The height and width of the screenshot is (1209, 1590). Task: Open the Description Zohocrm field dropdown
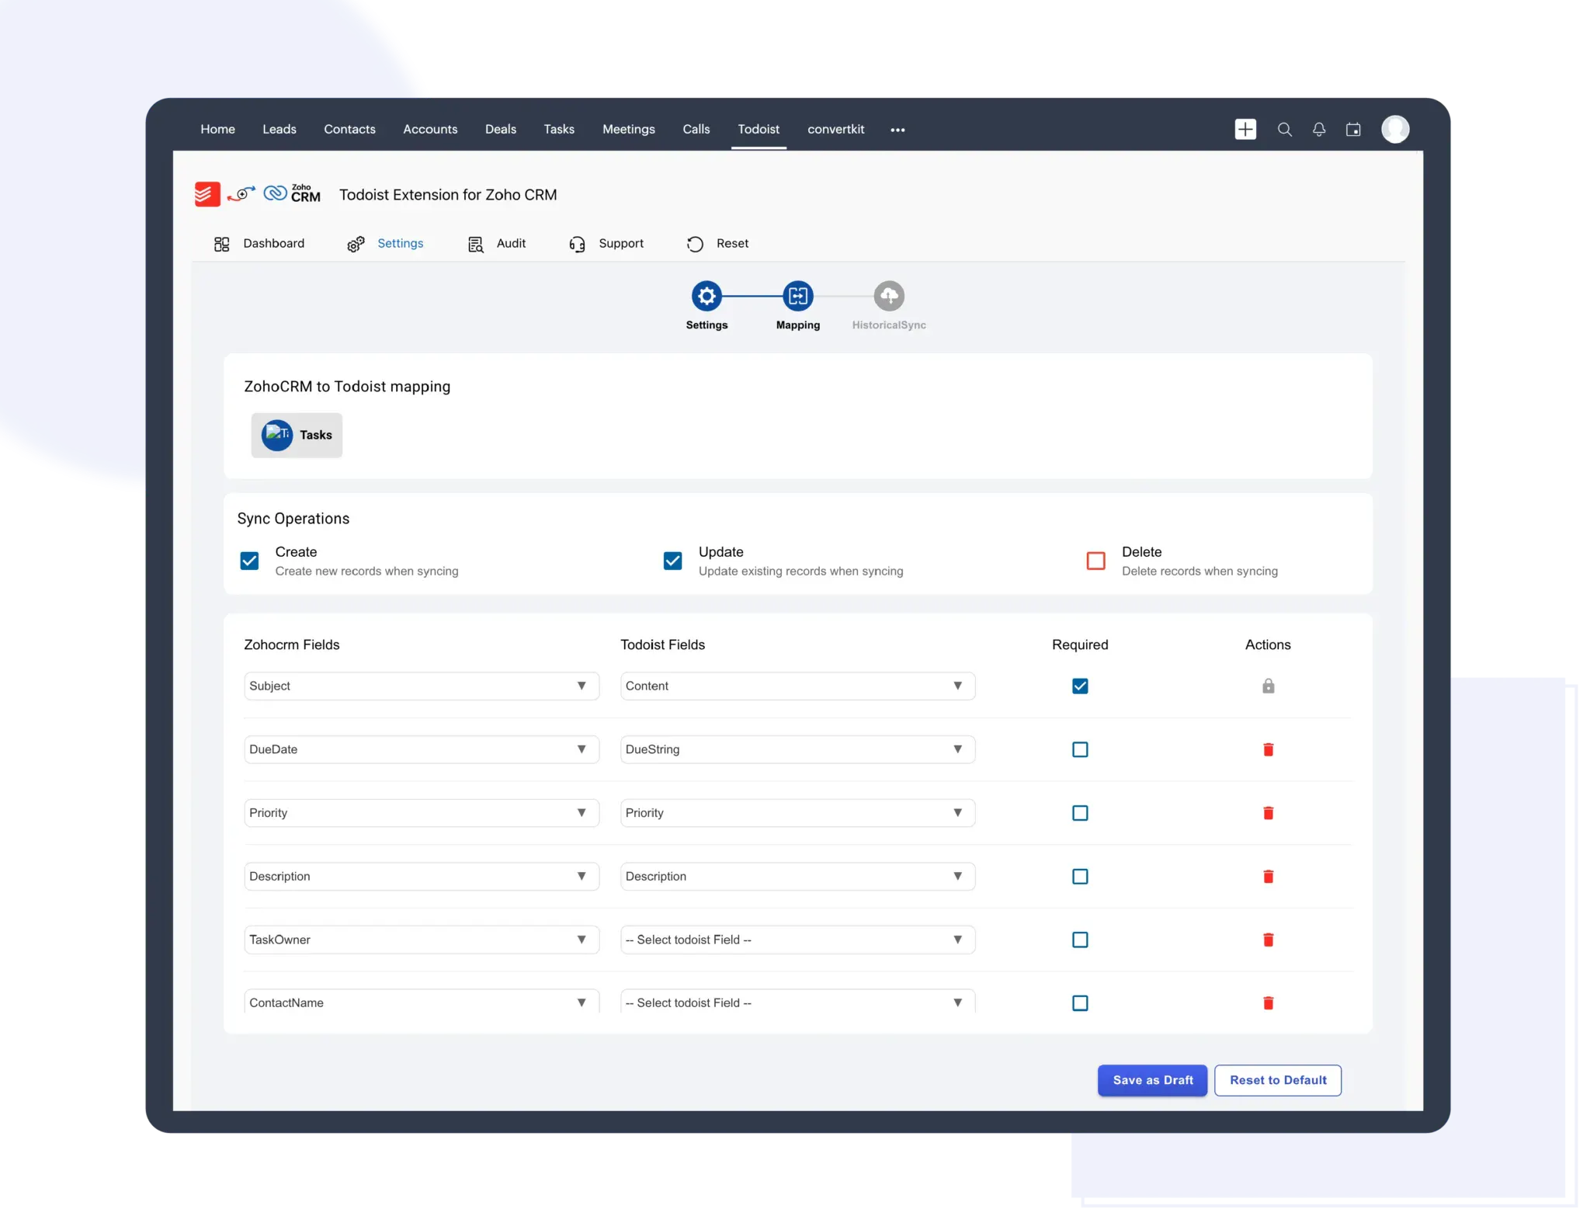click(x=422, y=876)
